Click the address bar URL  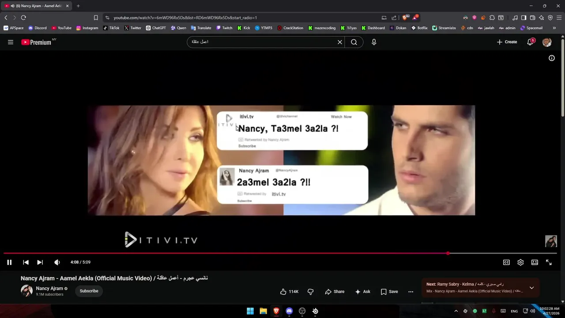(185, 18)
